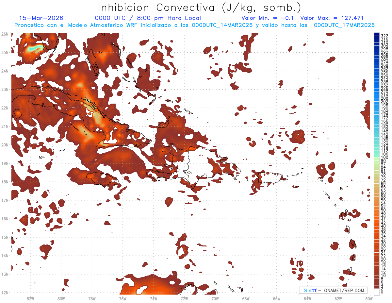This screenshot has height=303, width=392.
Task: Click the '76W' longitude label
Action: point(122,298)
